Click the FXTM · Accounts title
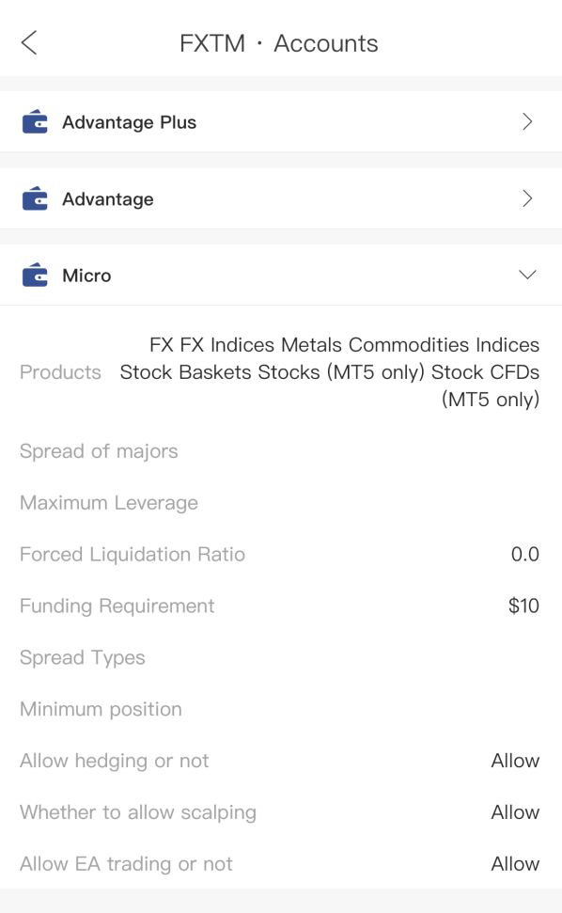 [x=279, y=43]
